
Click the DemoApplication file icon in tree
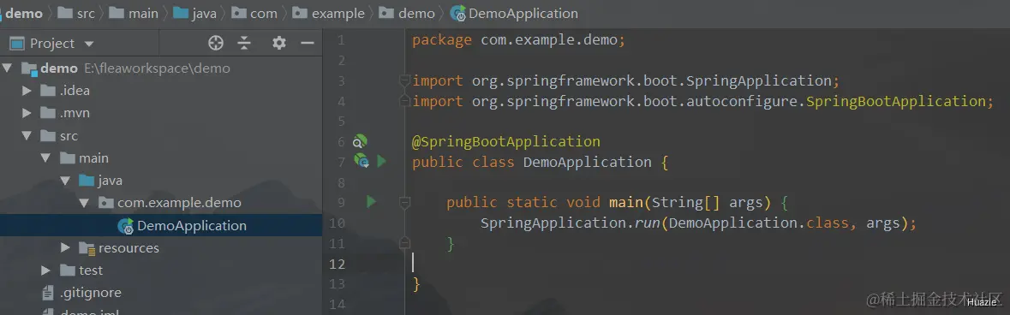pos(125,225)
